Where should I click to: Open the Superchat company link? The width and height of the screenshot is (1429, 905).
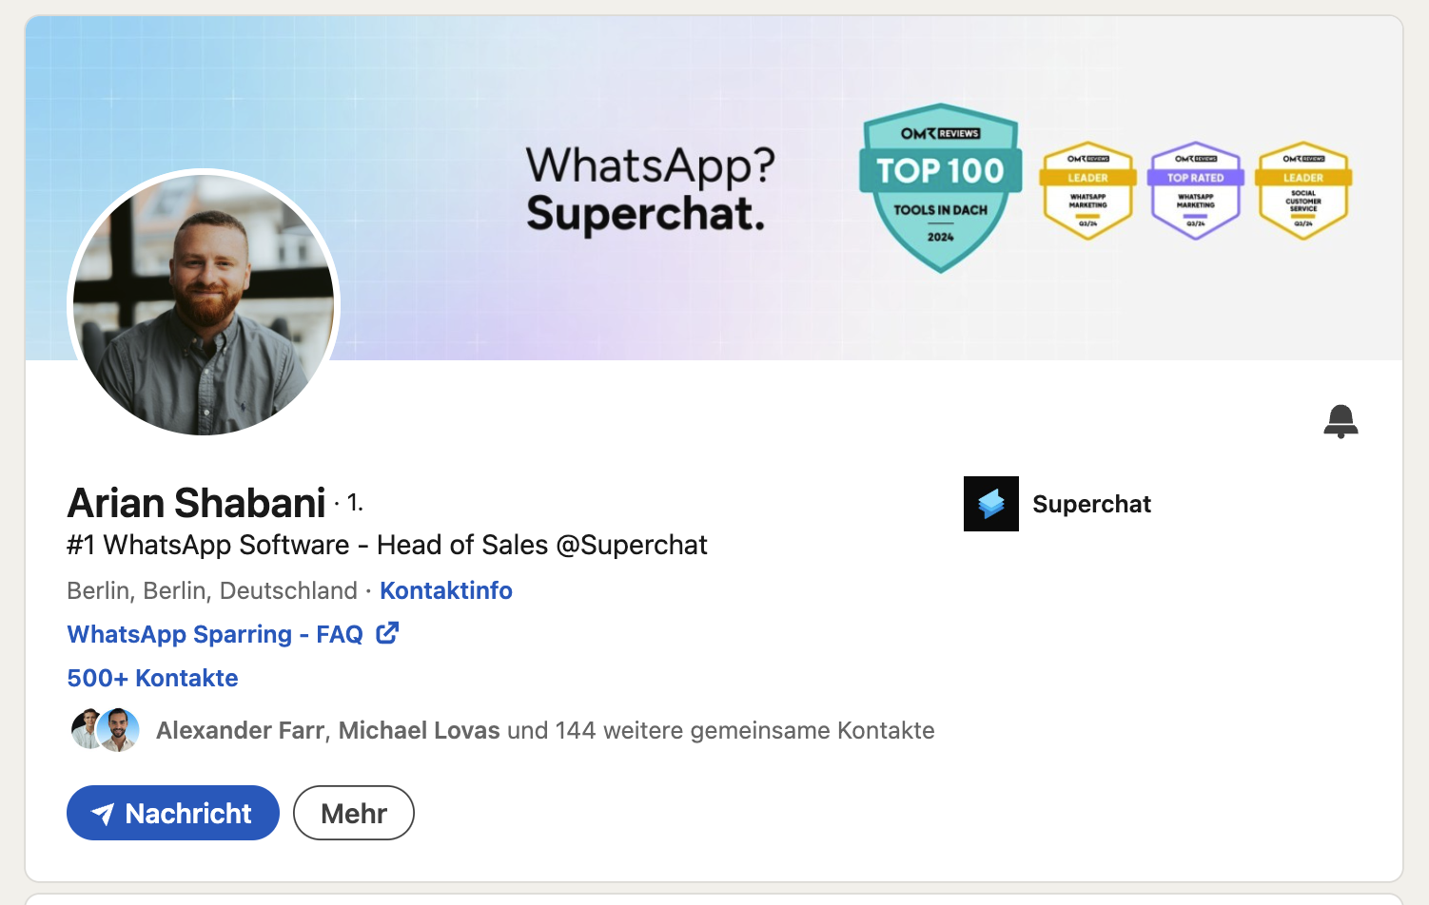(x=1091, y=504)
